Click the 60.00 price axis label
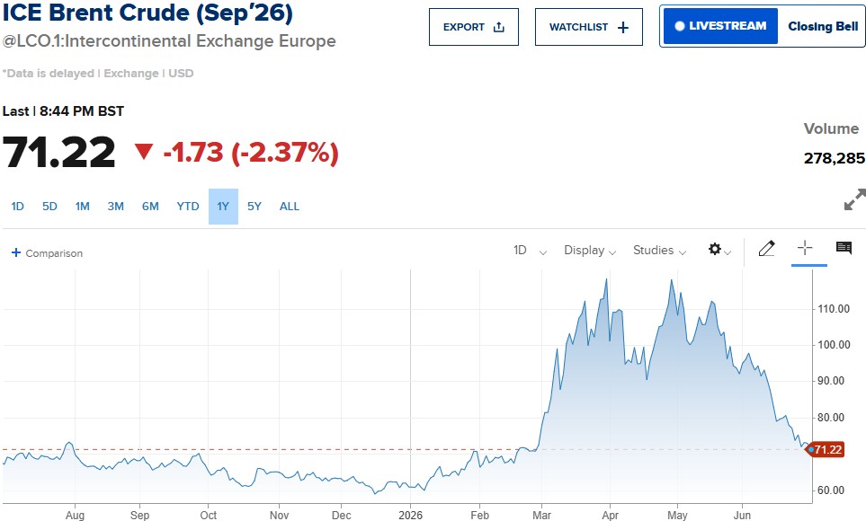The height and width of the screenshot is (521, 866). pos(831,490)
